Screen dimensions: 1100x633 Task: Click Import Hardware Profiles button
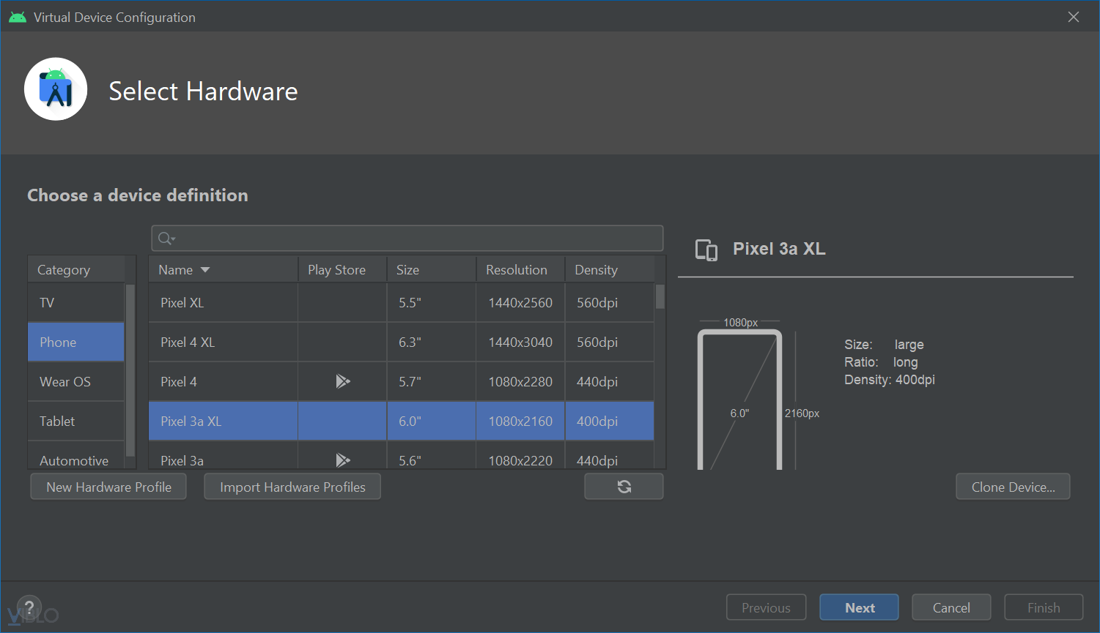coord(292,487)
